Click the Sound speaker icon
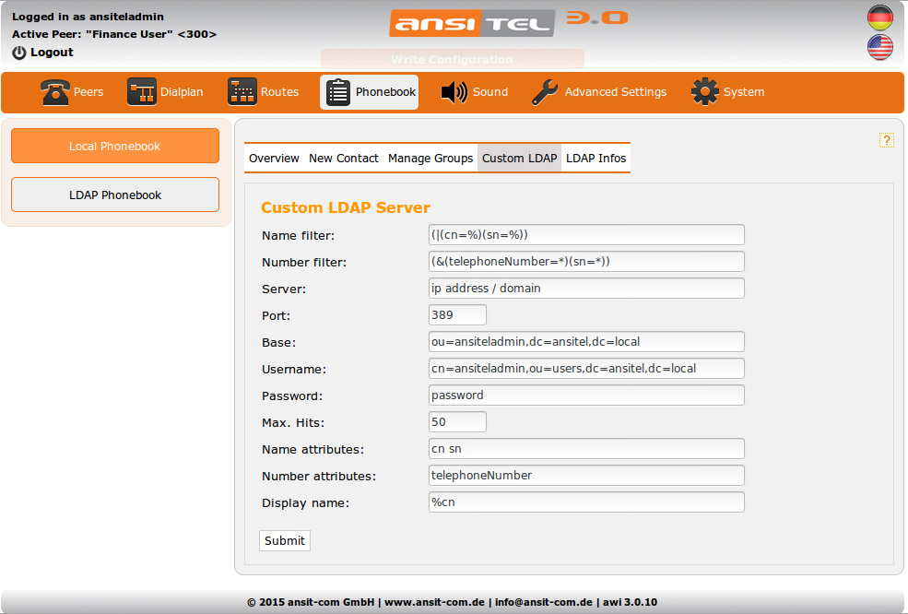Screen dimensions: 908x614 pyautogui.click(x=454, y=92)
